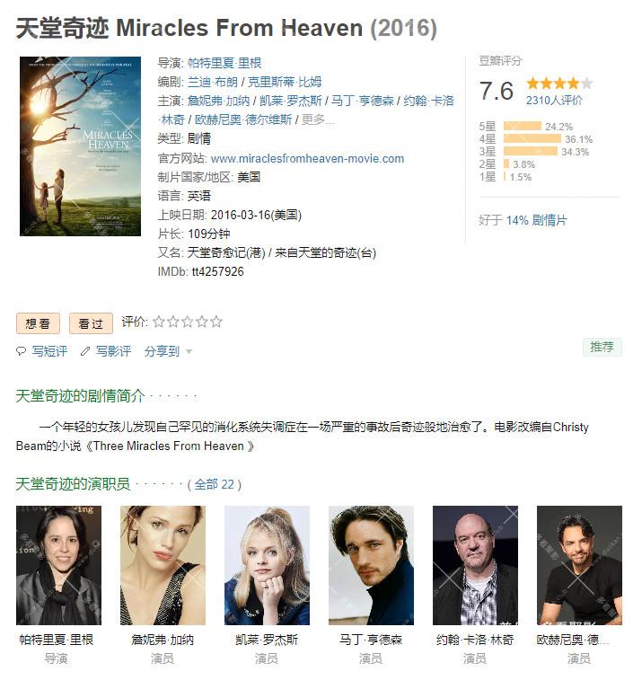Click the 推荐 button
The width and height of the screenshot is (642, 680).
pos(602,347)
